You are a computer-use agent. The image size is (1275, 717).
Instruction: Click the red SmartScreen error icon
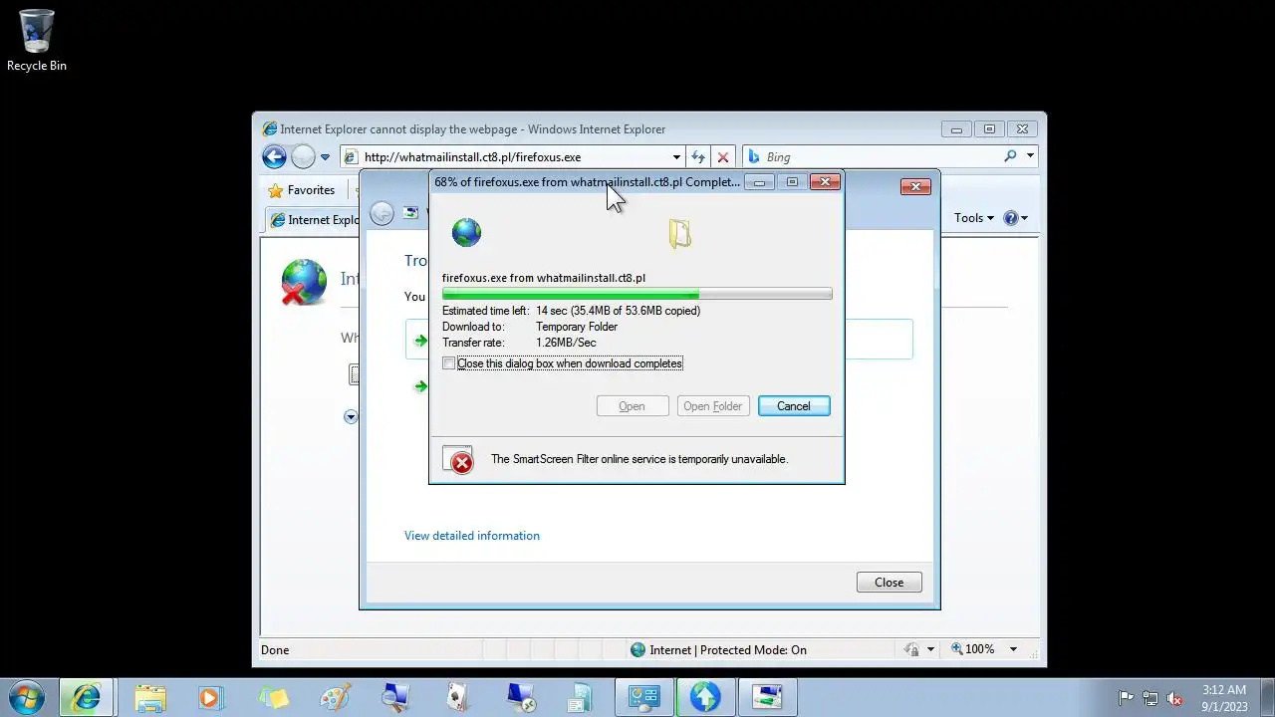(x=459, y=460)
